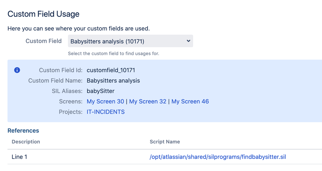Click the Script Name column header

point(165,142)
